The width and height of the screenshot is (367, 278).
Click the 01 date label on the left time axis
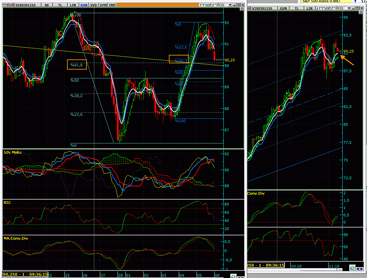128,275
